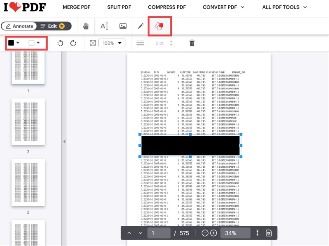
Task: Expand fill color dropdown arrow
Action: [x=18, y=43]
